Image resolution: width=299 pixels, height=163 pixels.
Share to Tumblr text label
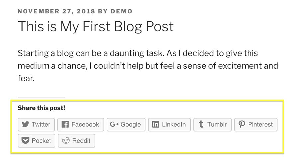tap(217, 124)
